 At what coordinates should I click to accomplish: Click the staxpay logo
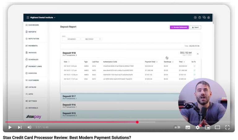(33, 117)
